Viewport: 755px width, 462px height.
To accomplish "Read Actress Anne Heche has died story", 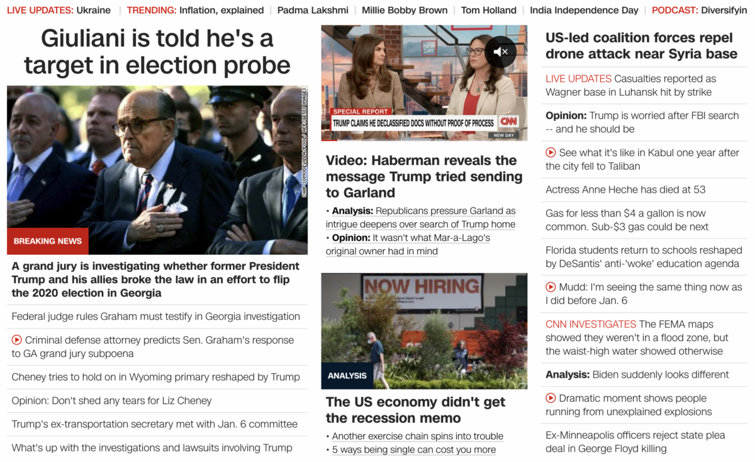I will pos(625,189).
